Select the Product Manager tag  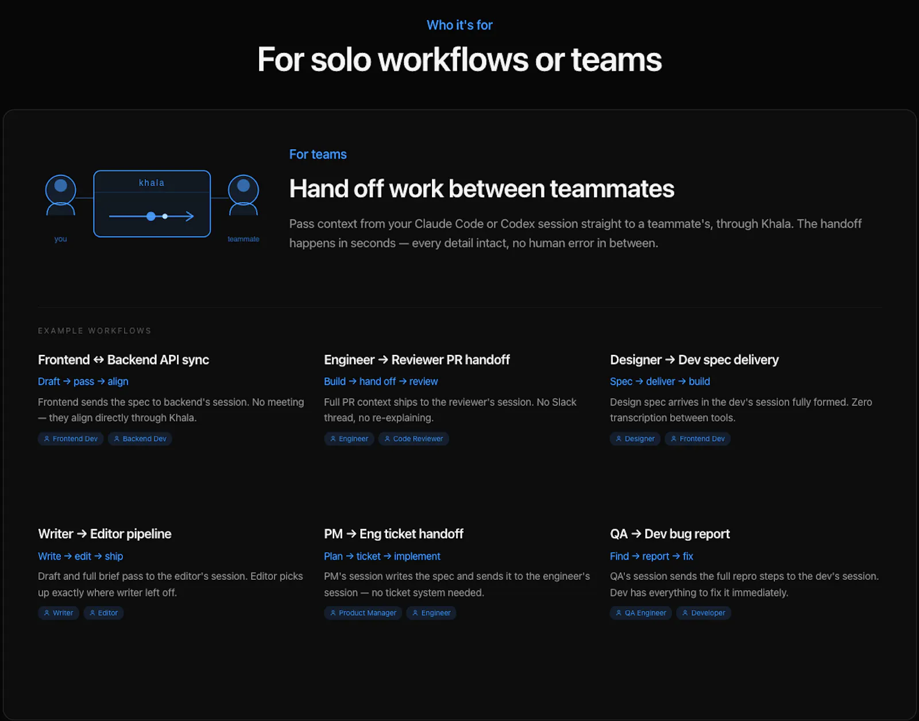click(363, 613)
